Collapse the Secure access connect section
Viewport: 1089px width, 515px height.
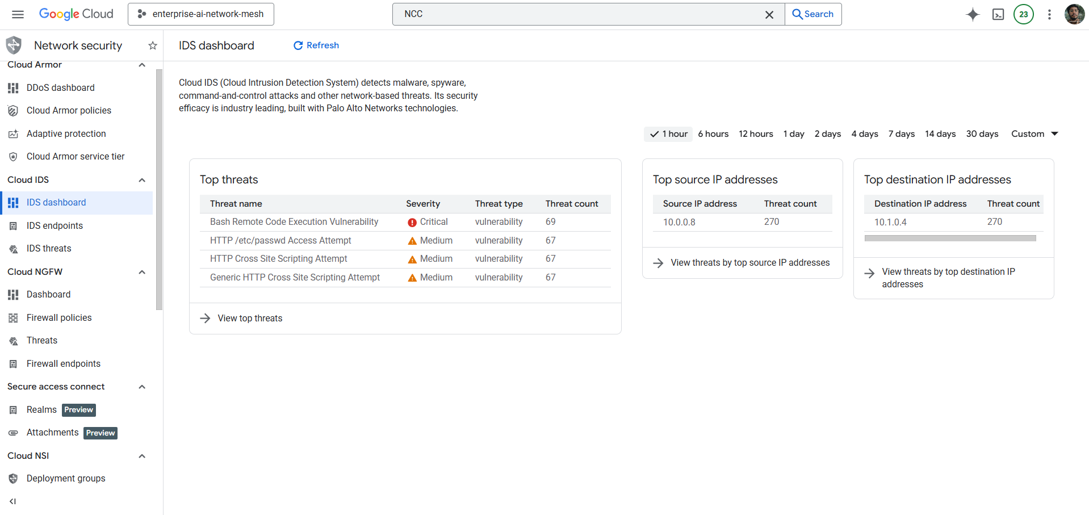(142, 387)
